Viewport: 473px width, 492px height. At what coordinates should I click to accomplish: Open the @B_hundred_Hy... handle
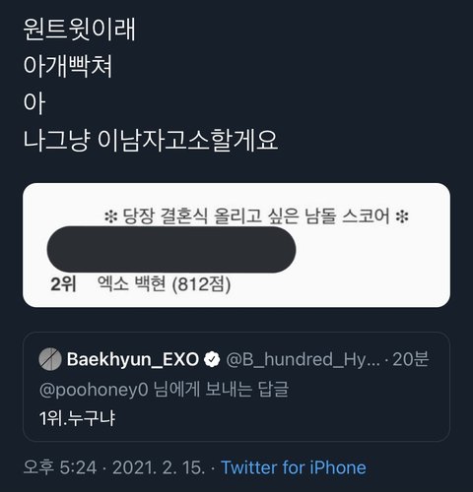click(x=303, y=360)
